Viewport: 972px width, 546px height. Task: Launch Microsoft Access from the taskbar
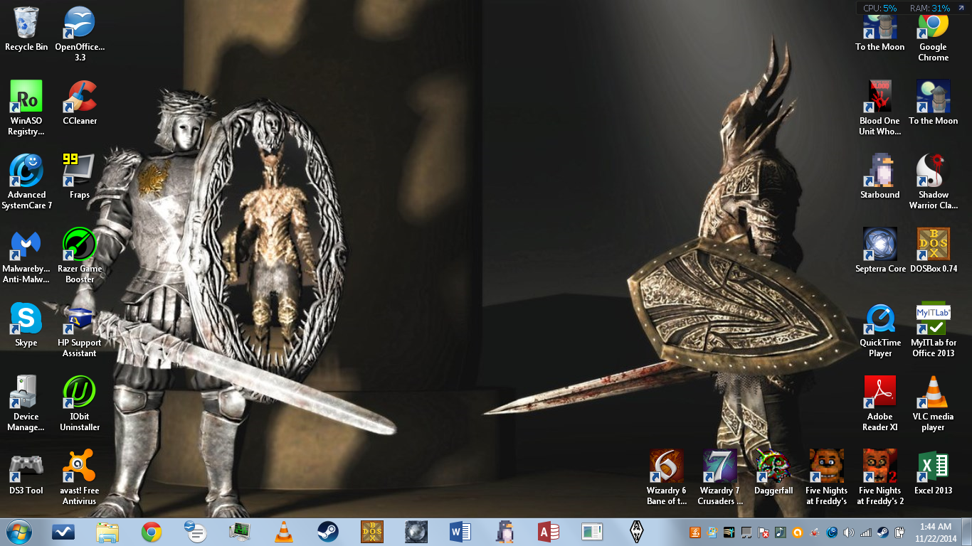(548, 531)
